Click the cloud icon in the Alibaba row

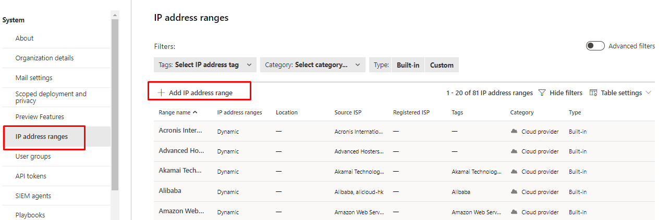(x=514, y=191)
